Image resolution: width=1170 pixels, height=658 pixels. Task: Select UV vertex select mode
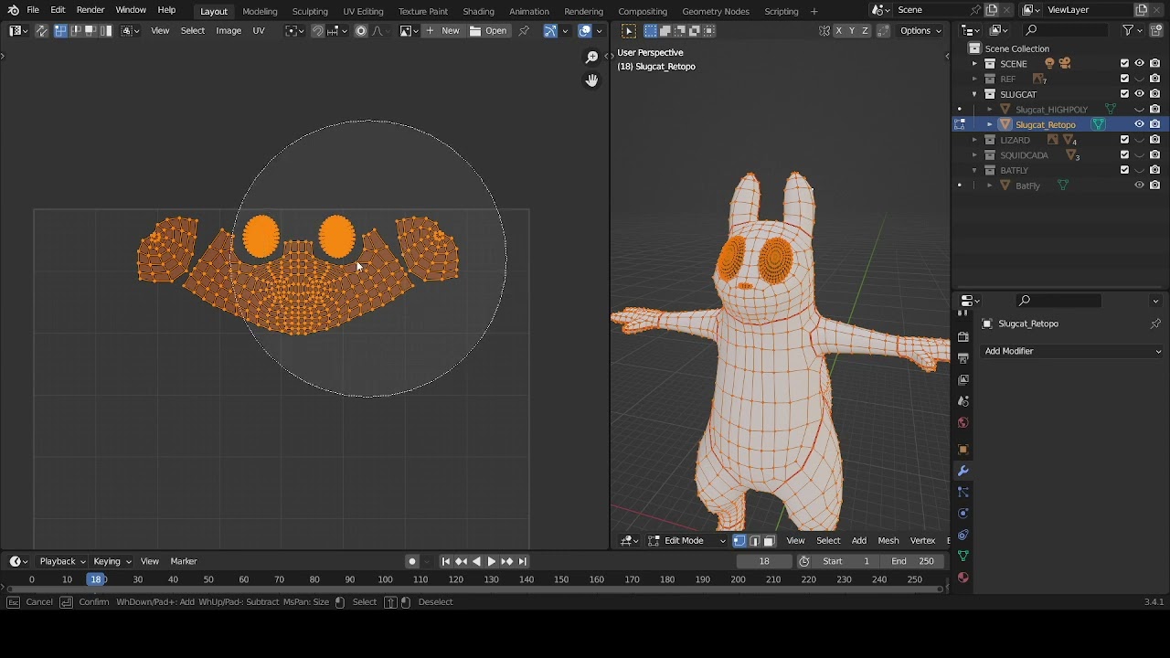click(60, 30)
